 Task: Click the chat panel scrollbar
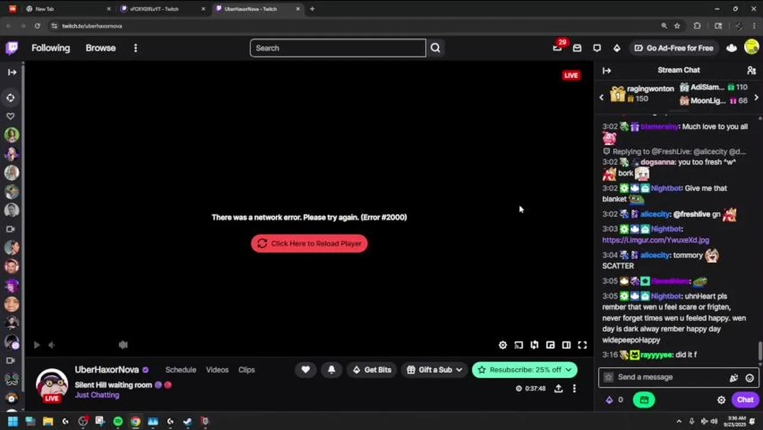[760, 352]
